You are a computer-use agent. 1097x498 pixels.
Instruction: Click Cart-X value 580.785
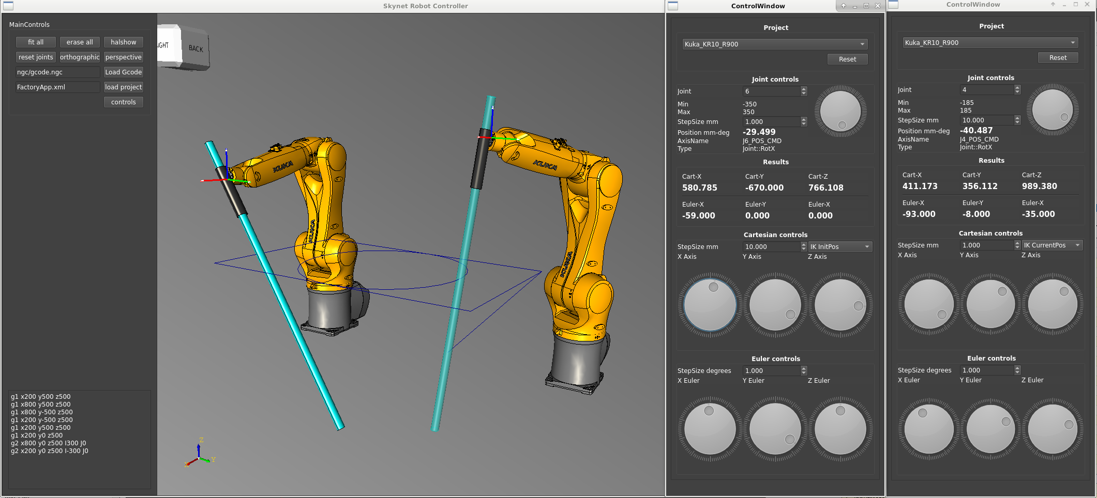(699, 188)
